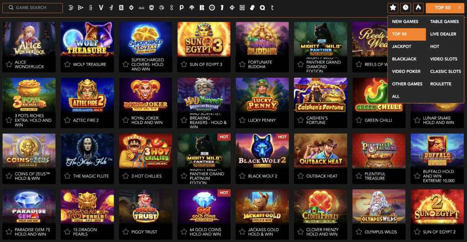Show hot games via flame icon
The image size is (467, 242).
tap(418, 8)
